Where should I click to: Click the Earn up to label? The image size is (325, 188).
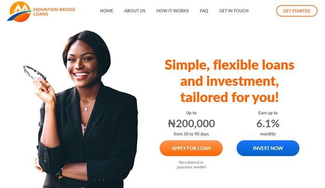[268, 113]
